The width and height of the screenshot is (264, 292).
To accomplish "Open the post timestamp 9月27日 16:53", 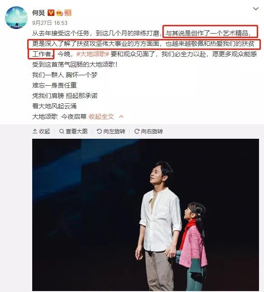I will point(49,23).
